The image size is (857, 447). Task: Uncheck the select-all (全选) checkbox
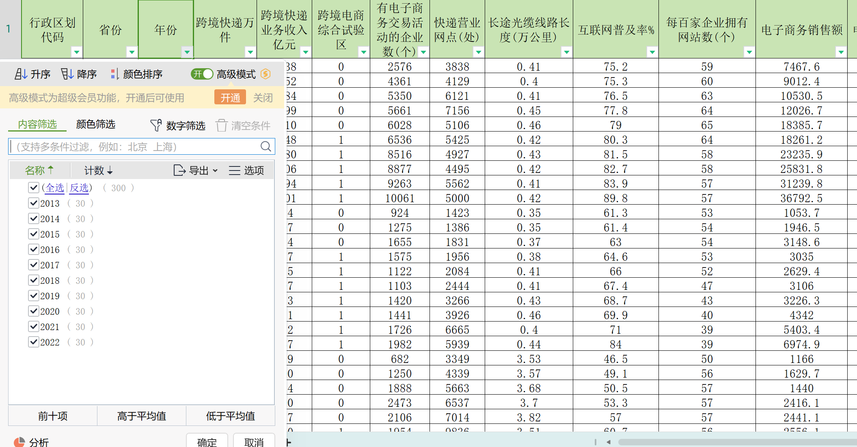pos(34,188)
